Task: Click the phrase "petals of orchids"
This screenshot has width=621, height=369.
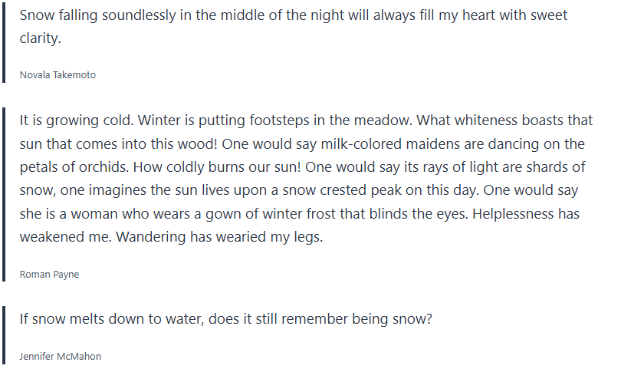Action: point(74,167)
